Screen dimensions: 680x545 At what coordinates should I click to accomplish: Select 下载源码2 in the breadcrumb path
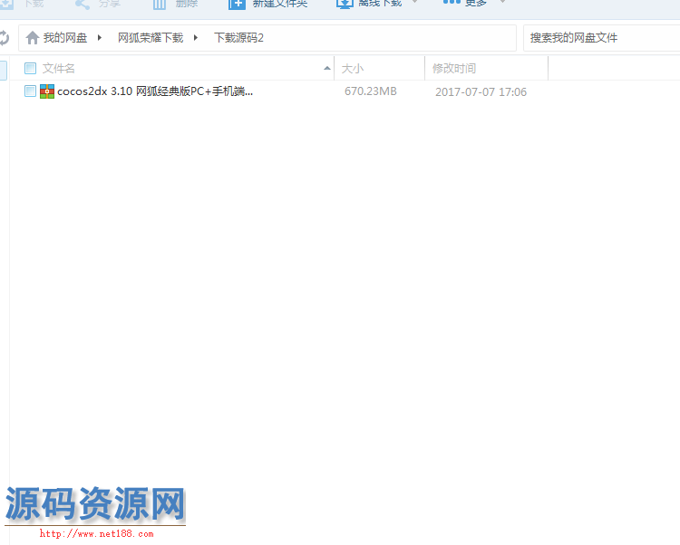[x=238, y=38]
